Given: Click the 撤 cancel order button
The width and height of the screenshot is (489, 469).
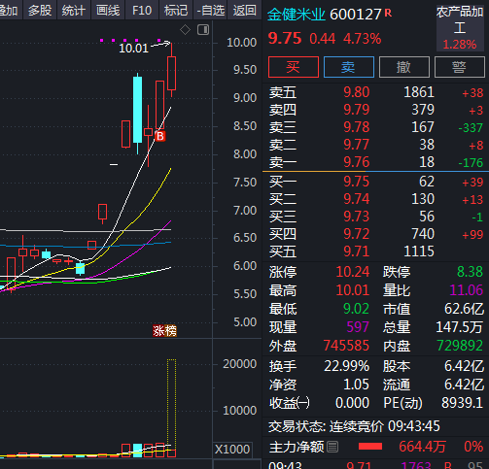Looking at the screenshot, I should coord(404,67).
